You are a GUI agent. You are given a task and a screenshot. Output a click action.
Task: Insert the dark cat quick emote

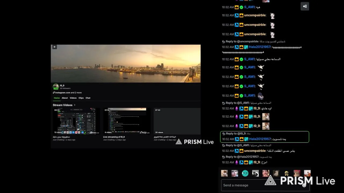(276, 173)
